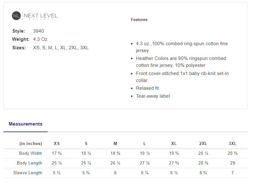Click the (in inches) table header

click(x=30, y=144)
